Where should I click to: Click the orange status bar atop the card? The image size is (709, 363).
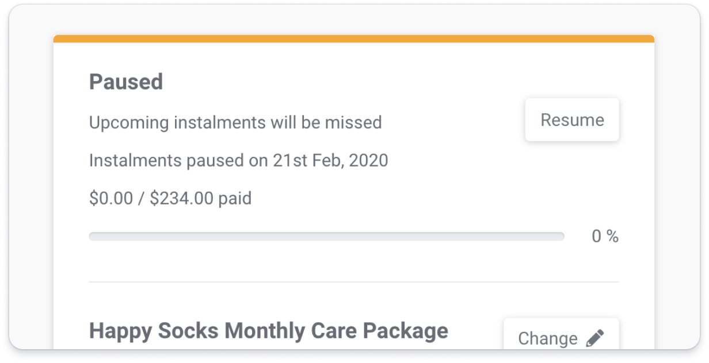354,38
